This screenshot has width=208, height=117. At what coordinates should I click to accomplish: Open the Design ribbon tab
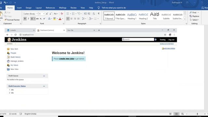point(29,8)
